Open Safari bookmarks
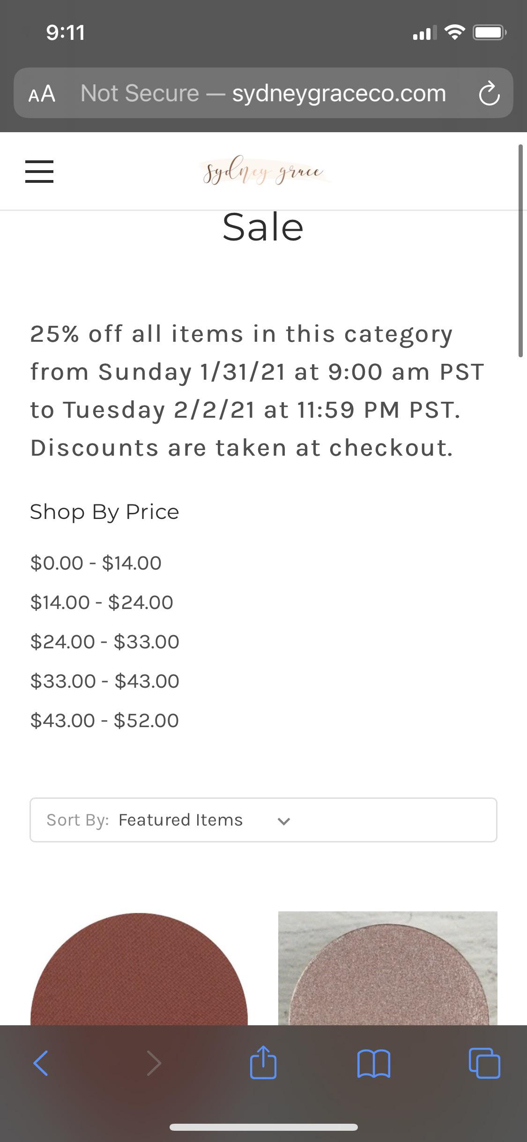 [x=374, y=1063]
